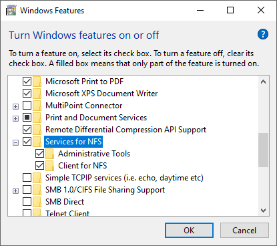Collapse the Services for NFS node
This screenshot has width=277, height=246.
tap(15, 142)
